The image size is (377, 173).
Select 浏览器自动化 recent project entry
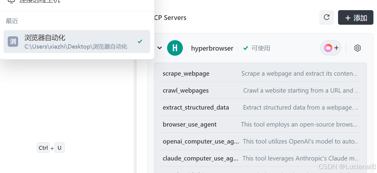tap(77, 41)
